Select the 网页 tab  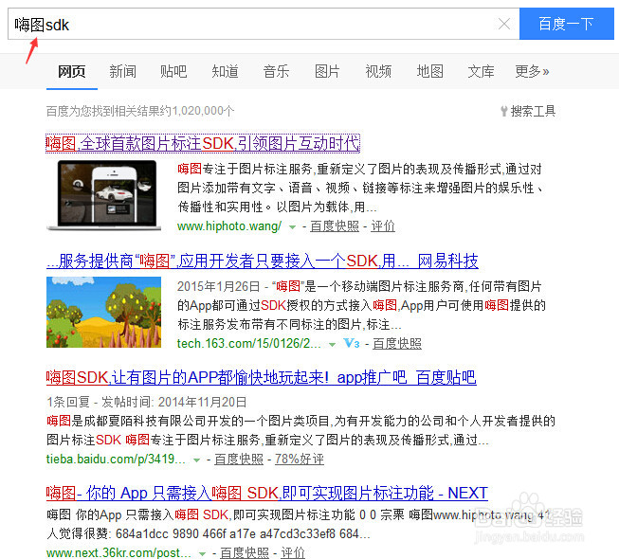71,71
